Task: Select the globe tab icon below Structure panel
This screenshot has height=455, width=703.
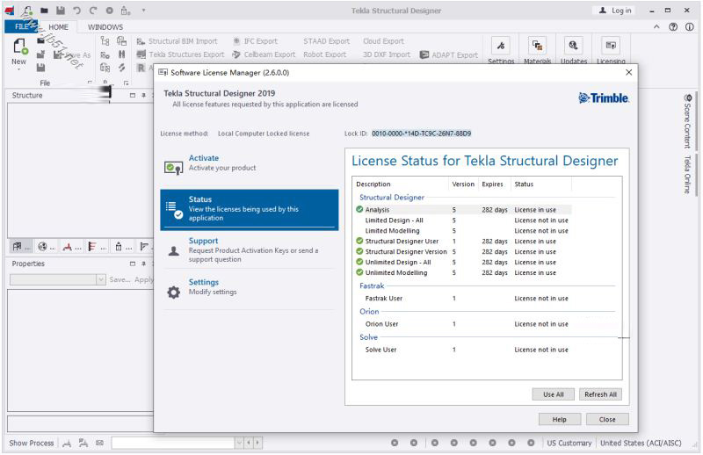Action: pyautogui.click(x=42, y=247)
